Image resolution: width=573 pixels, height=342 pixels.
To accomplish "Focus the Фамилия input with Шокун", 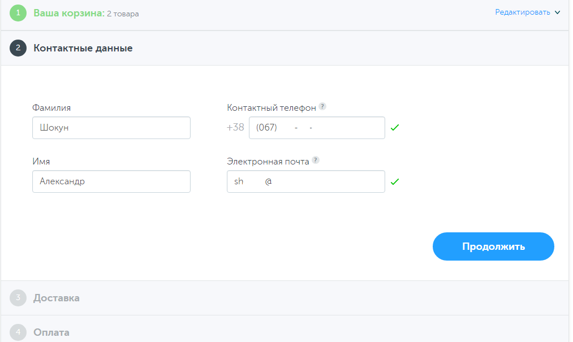I will tap(111, 128).
